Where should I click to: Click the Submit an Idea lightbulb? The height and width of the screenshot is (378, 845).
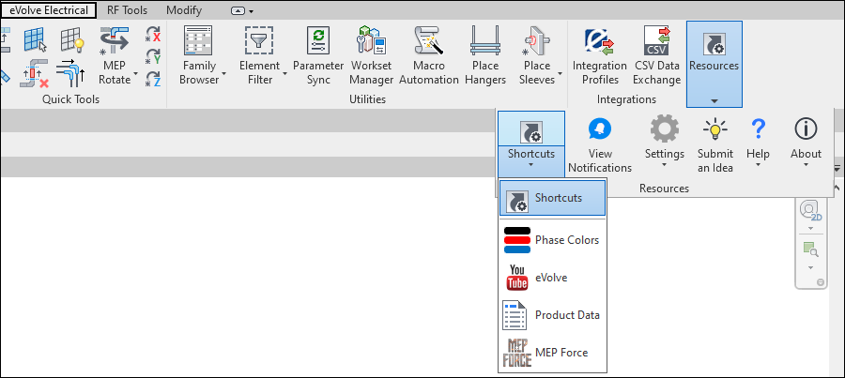715,129
